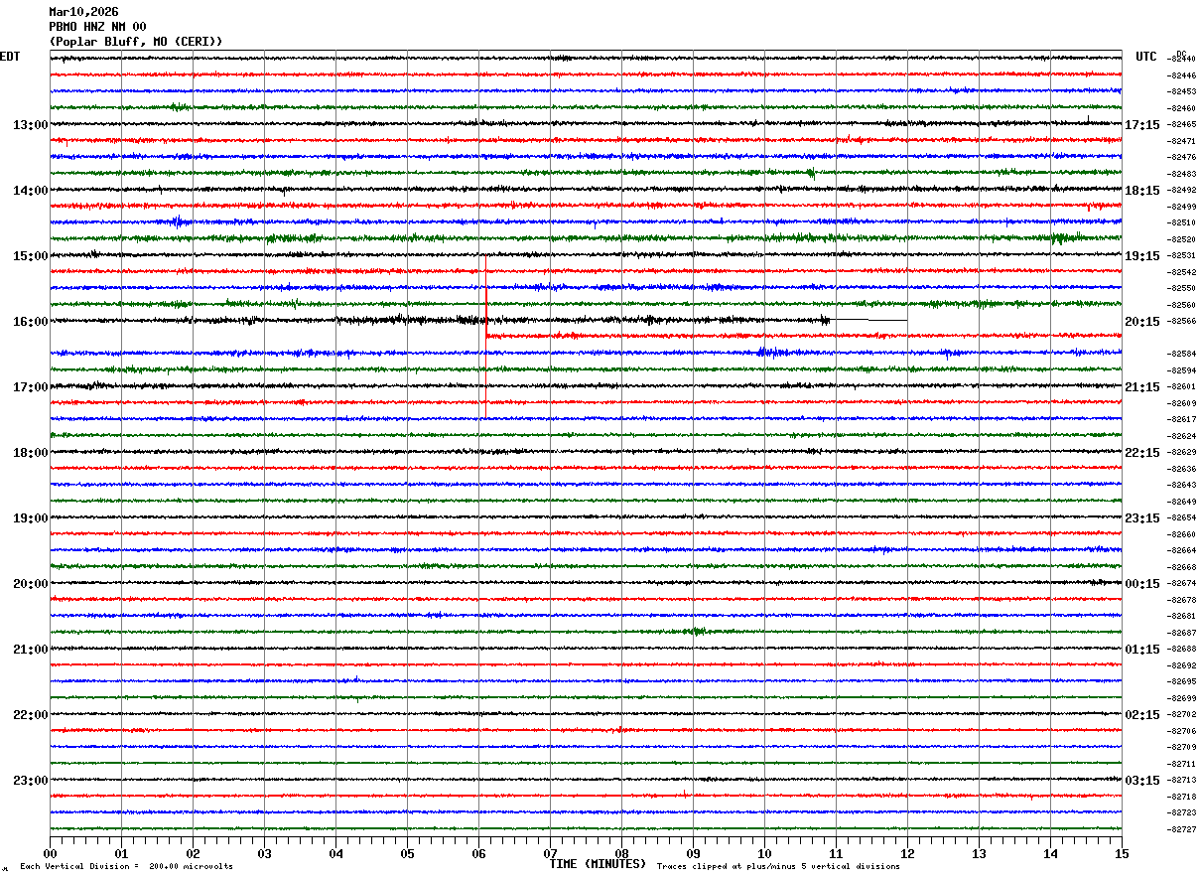Click the "Each Vertical Division = 200.00 microvolts" note
The image size is (1201, 880).
click(126, 867)
